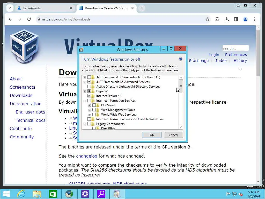Click the feature list scrollbar thumb
265x199 pixels.
click(181, 86)
